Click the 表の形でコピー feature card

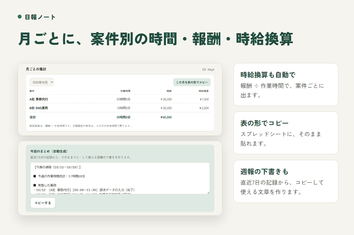click(x=286, y=133)
